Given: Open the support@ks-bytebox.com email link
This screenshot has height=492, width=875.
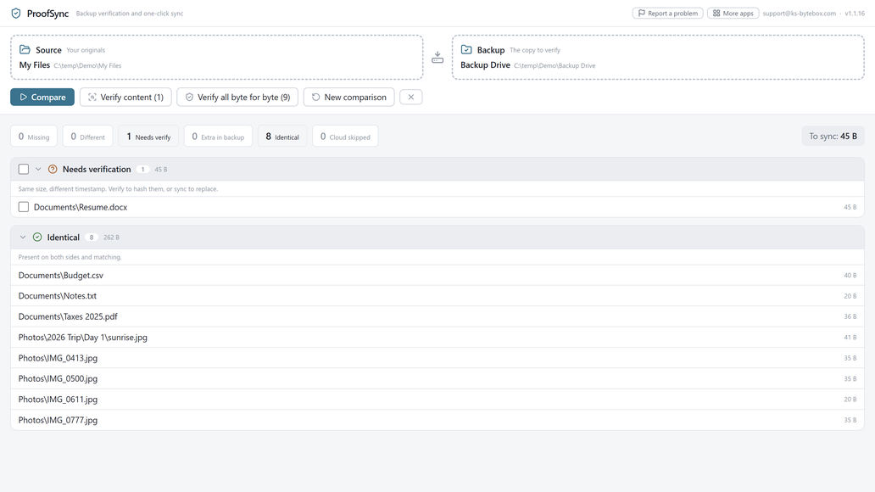Looking at the screenshot, I should (x=799, y=14).
